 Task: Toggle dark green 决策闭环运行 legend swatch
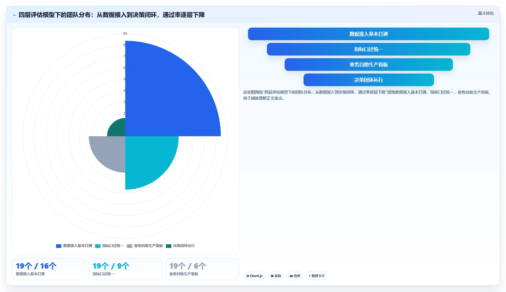point(168,246)
